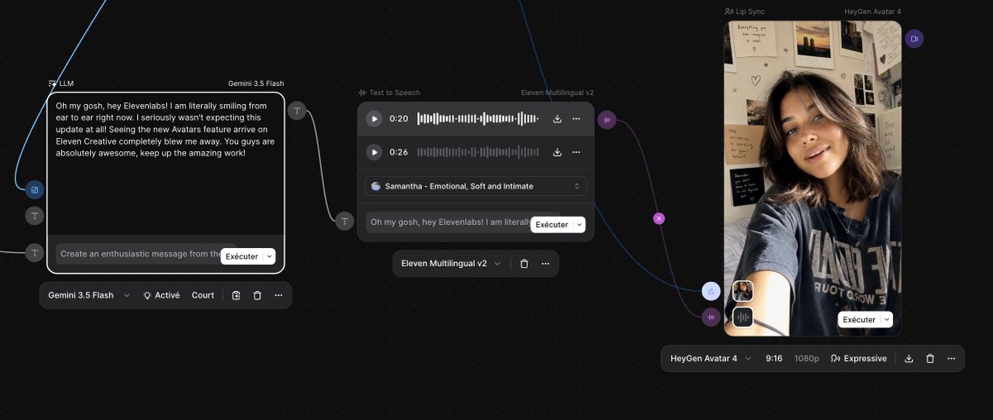Click the purple audio output port of Text to Speech
This screenshot has width=993, height=420.
point(607,120)
